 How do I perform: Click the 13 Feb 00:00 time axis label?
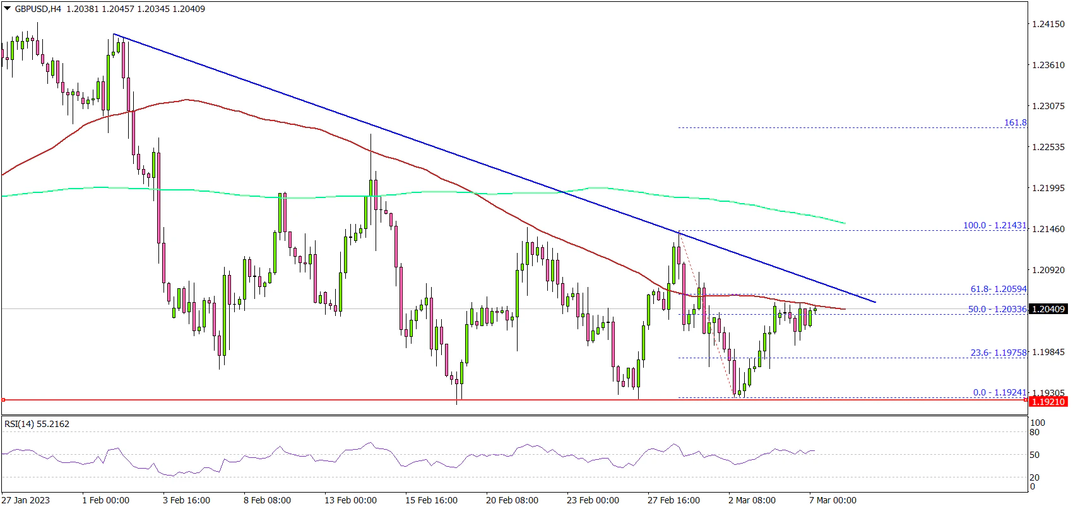point(350,500)
